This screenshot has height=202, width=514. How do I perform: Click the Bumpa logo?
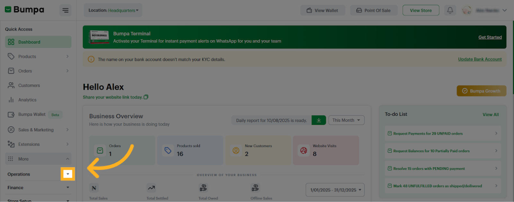(x=24, y=10)
